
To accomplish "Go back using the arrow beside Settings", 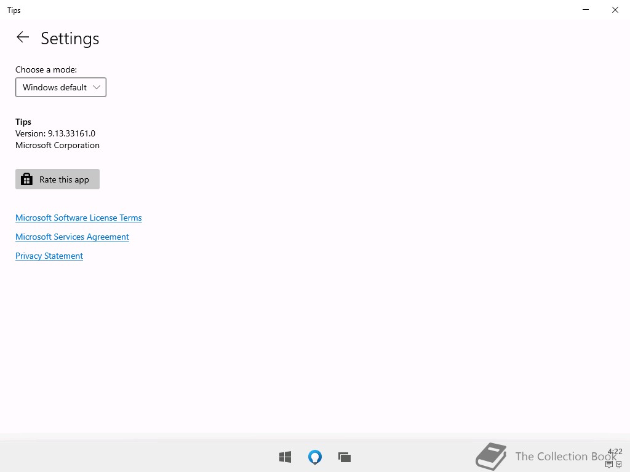I will [23, 37].
